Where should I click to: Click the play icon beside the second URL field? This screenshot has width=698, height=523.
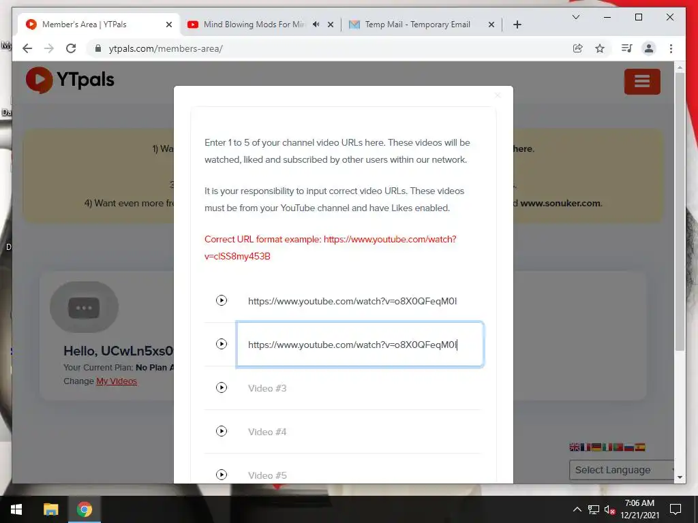coord(222,344)
